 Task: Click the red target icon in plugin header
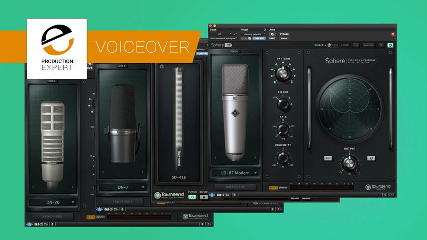coord(392,34)
